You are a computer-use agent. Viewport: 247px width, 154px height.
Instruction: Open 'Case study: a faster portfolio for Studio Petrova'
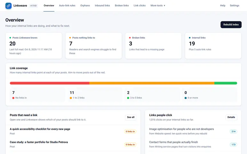click(39, 142)
